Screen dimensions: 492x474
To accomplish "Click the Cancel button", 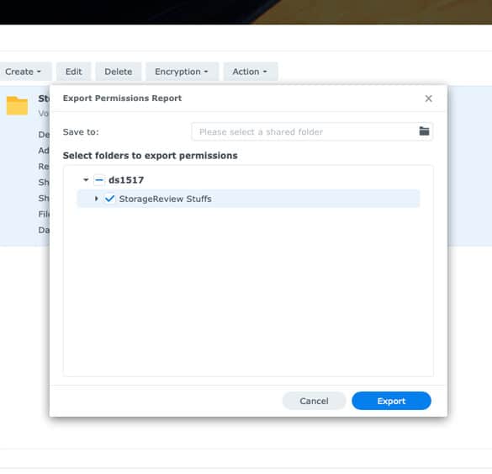I will pyautogui.click(x=314, y=401).
